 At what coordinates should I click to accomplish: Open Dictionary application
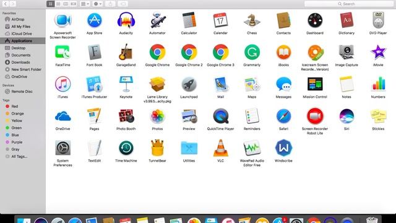click(346, 20)
